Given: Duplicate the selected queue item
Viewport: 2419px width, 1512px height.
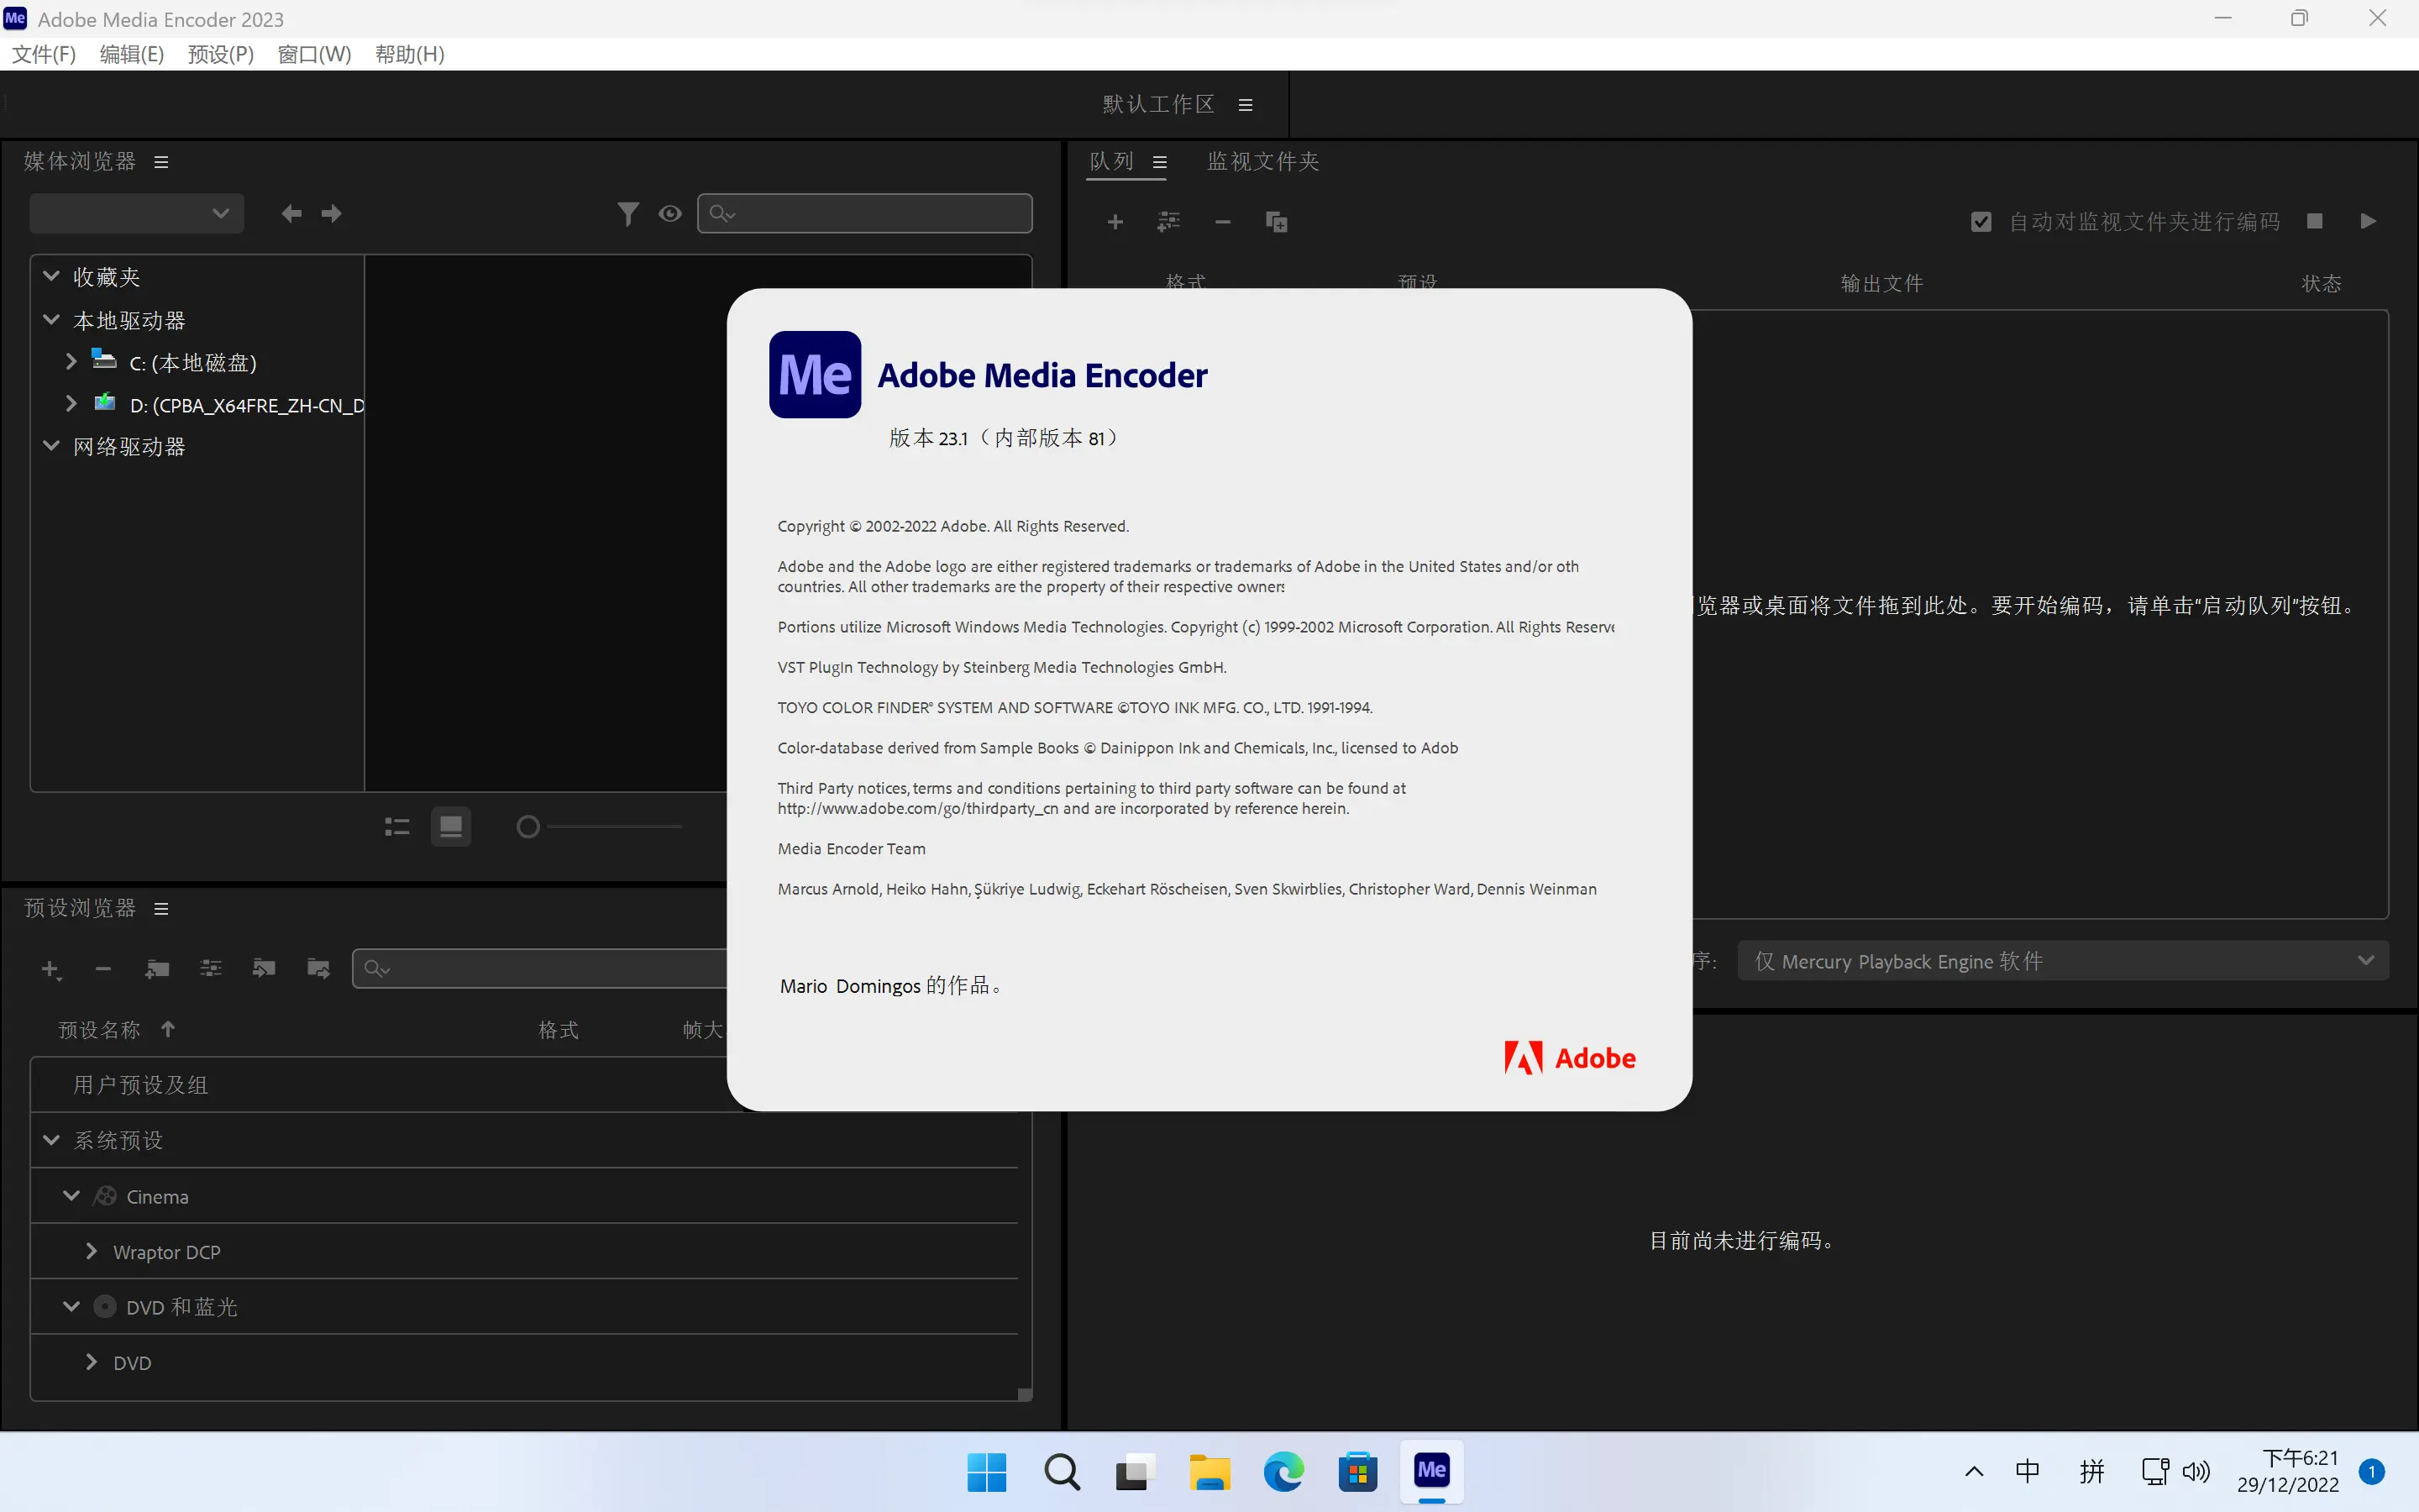Looking at the screenshot, I should point(1277,222).
